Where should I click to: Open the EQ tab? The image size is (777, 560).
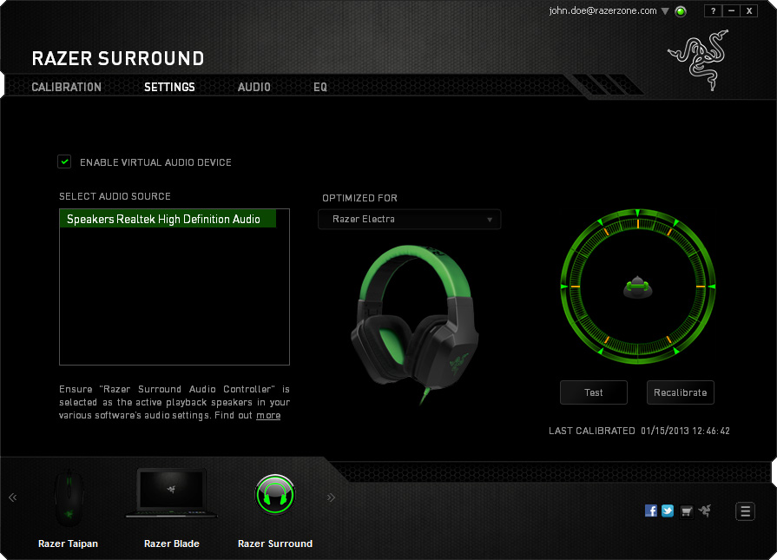pyautogui.click(x=320, y=87)
